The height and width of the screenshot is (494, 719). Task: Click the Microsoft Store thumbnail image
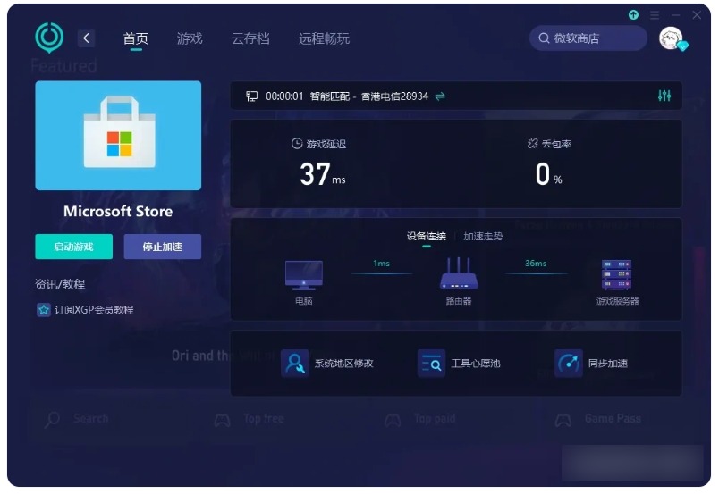click(118, 136)
